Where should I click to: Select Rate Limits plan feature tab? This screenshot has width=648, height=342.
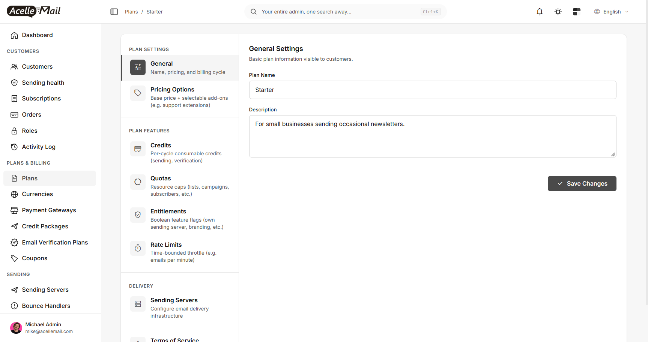180,252
